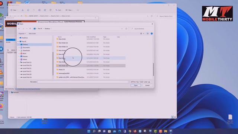238x134 pixels.
Task: Select Downloads in navigation tree
Action: point(26,51)
